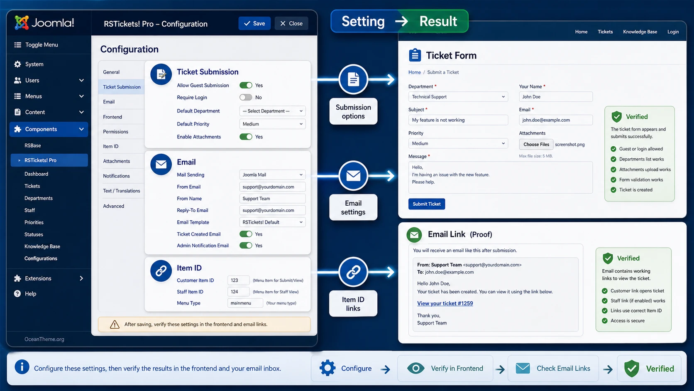Click the Ticket Form clipboard icon

click(x=415, y=55)
